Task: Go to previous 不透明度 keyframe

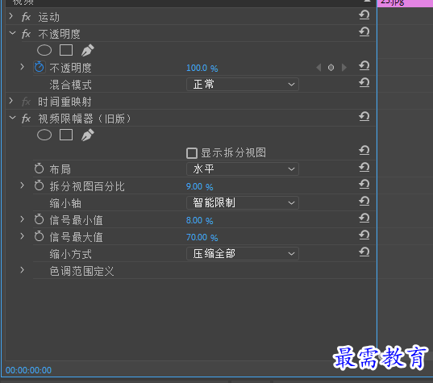Action: click(319, 68)
